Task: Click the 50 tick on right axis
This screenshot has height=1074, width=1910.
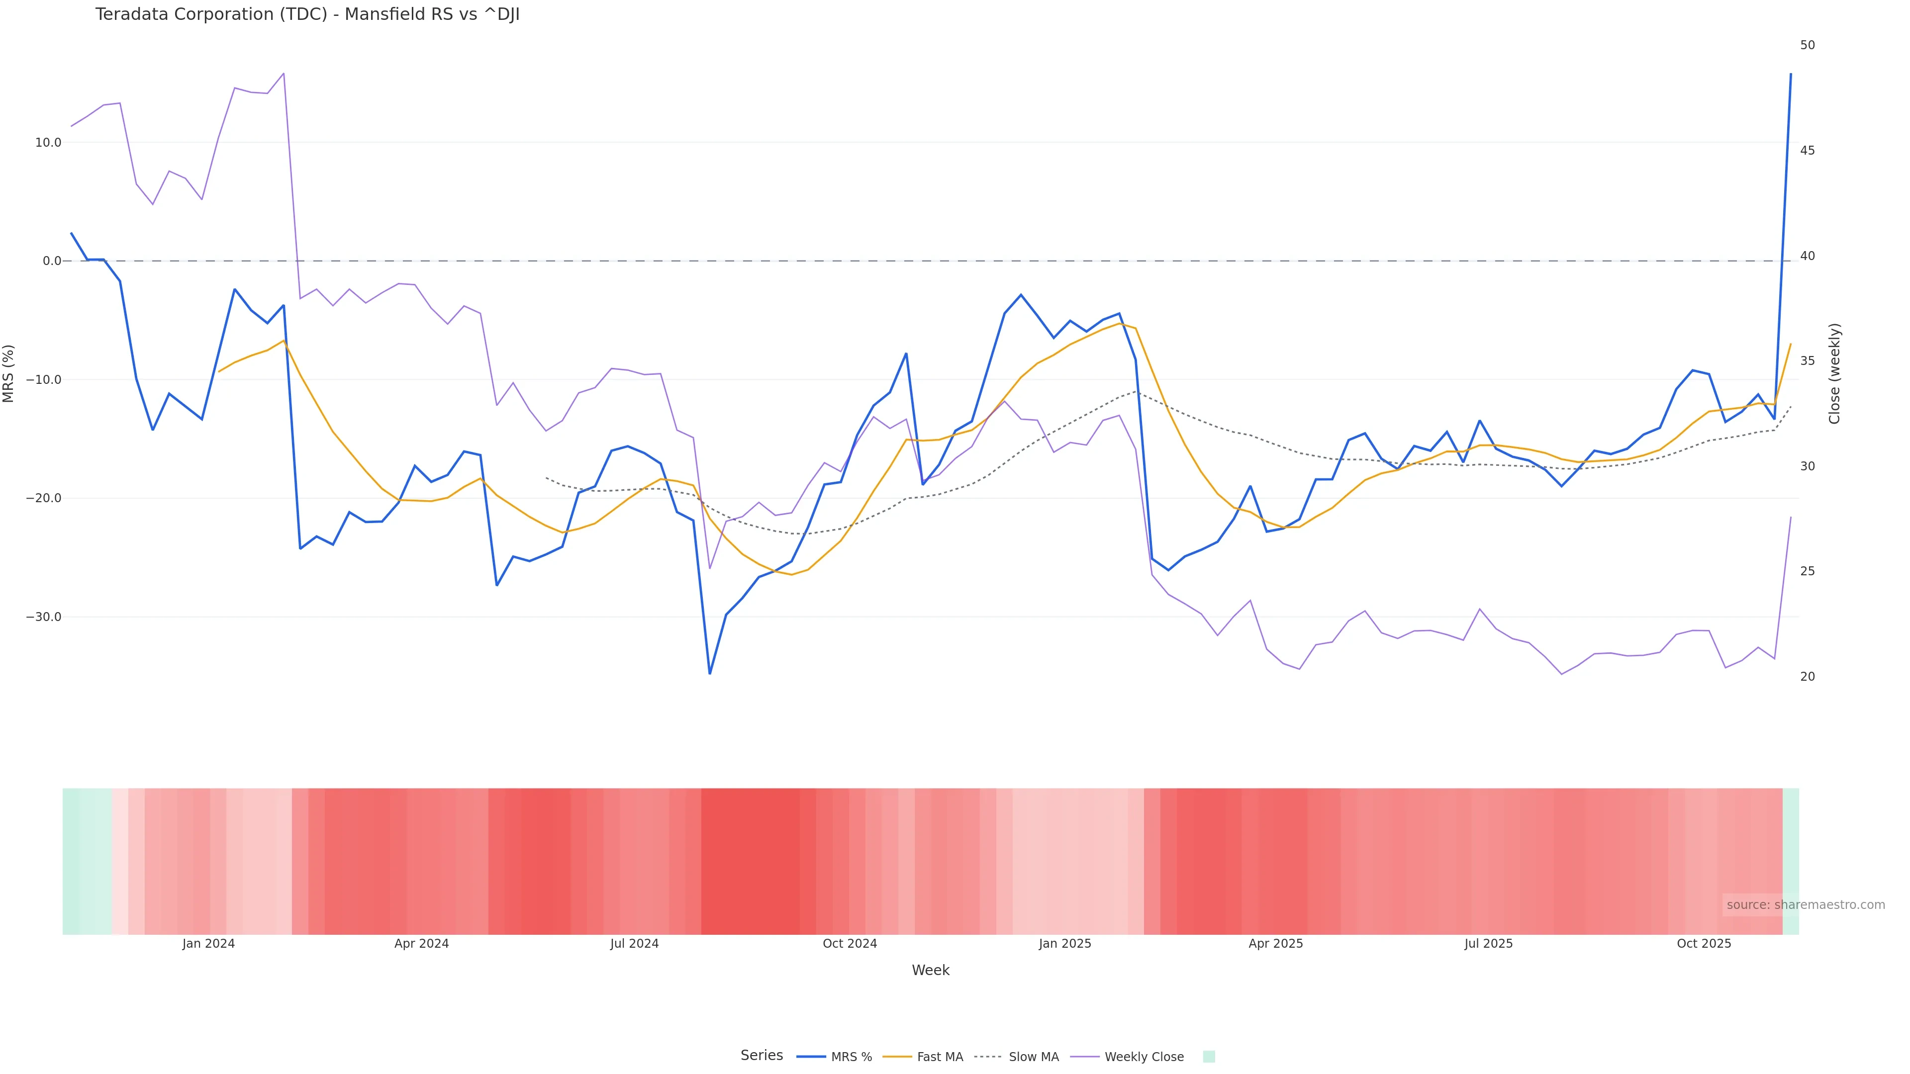Action: tap(1808, 45)
